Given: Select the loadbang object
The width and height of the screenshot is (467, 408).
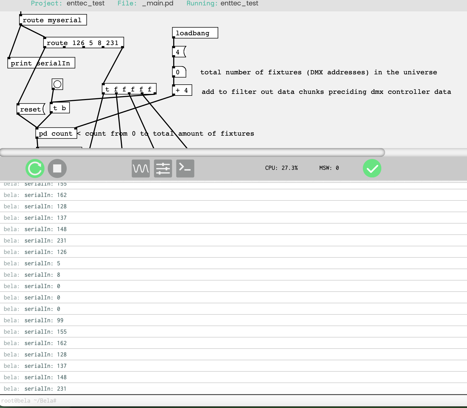Looking at the screenshot, I should pyautogui.click(x=195, y=33).
